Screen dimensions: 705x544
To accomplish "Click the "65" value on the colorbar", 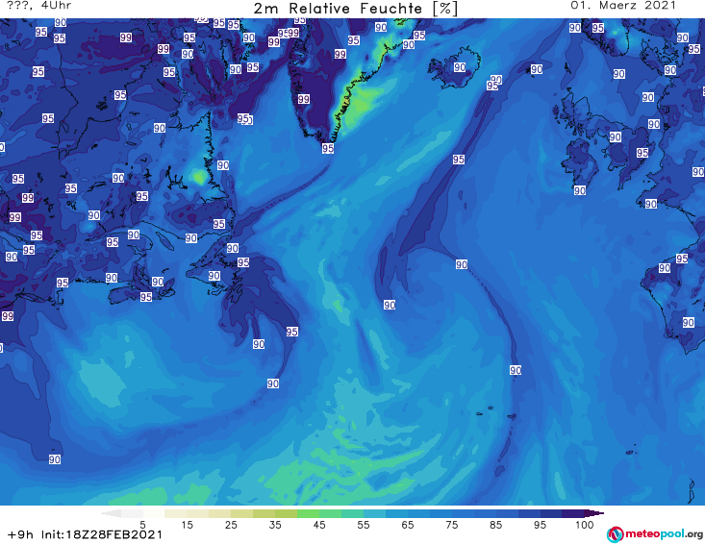I will coord(408,525).
